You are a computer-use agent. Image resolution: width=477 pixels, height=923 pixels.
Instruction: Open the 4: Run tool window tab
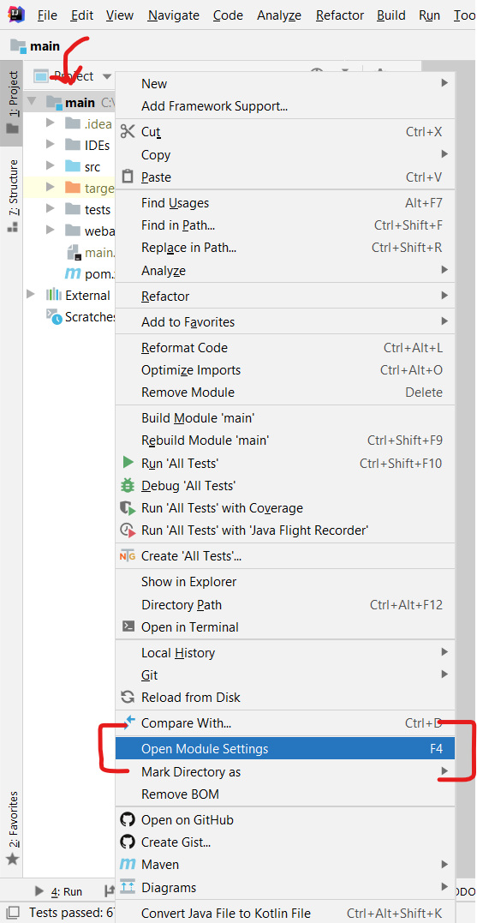tap(58, 891)
